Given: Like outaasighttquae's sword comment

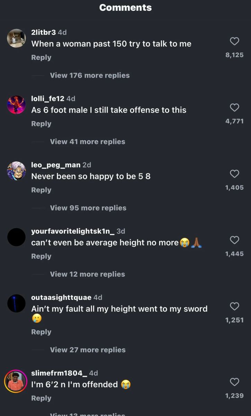Looking at the screenshot, I should (235, 306).
